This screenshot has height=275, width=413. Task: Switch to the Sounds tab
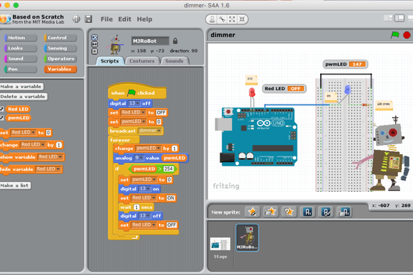pos(174,60)
